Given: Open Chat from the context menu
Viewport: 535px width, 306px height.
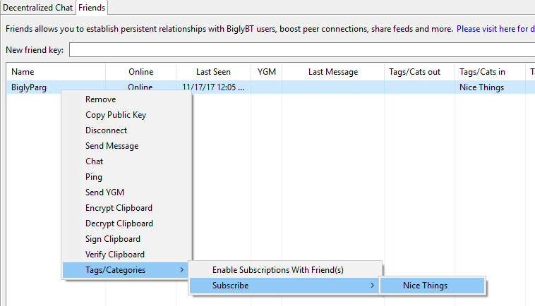Looking at the screenshot, I should 126,161.
